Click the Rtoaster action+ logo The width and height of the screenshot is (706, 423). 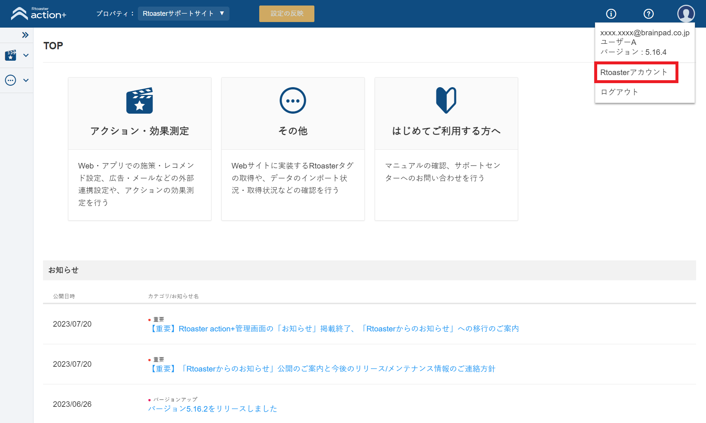39,14
